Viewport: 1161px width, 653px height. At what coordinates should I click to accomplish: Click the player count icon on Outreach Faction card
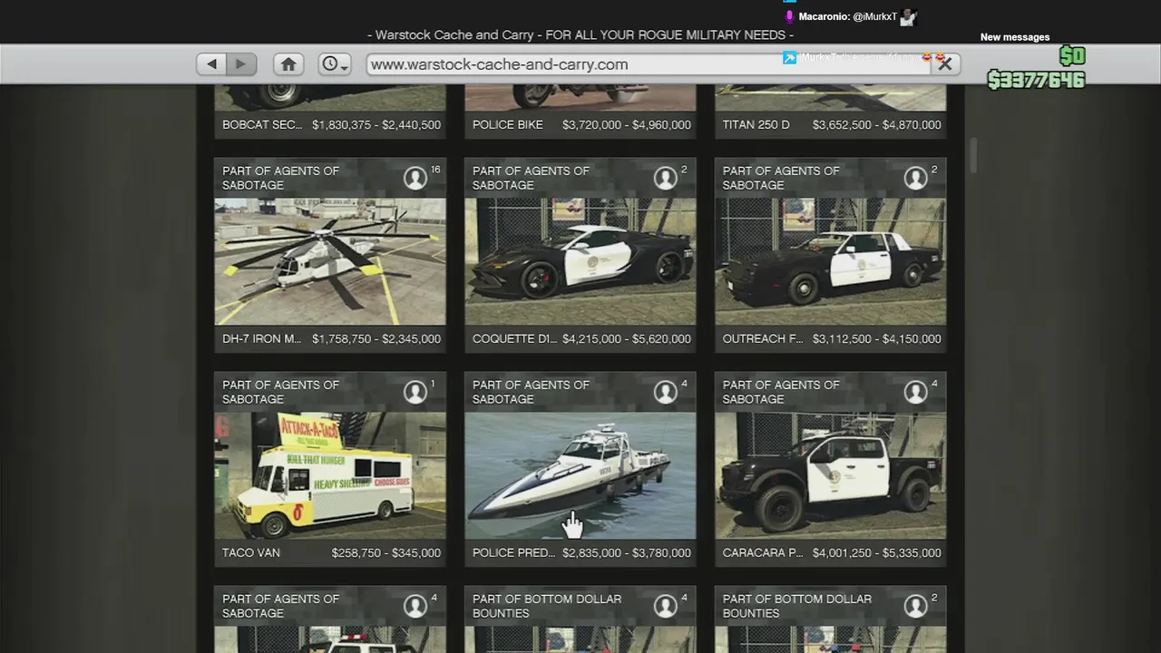tap(916, 178)
